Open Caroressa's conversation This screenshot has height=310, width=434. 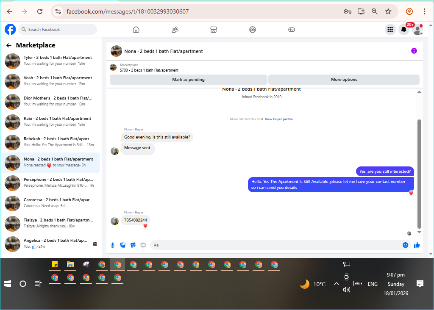pyautogui.click(x=51, y=203)
